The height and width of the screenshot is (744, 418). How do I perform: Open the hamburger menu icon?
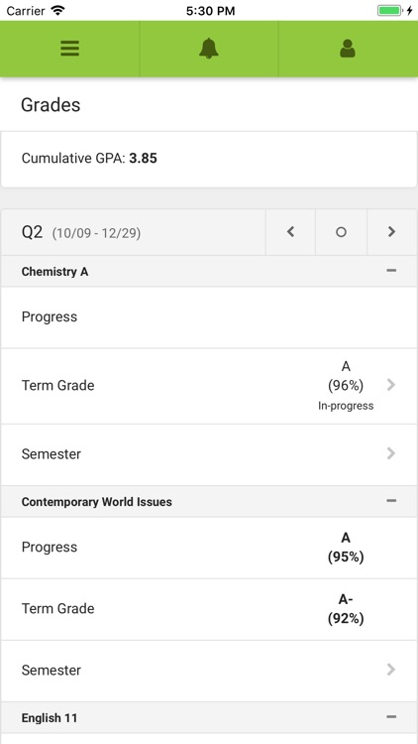(x=69, y=49)
